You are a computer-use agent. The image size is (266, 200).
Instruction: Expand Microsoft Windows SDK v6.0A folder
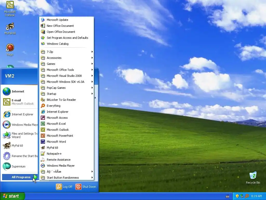pyautogui.click(x=66, y=82)
